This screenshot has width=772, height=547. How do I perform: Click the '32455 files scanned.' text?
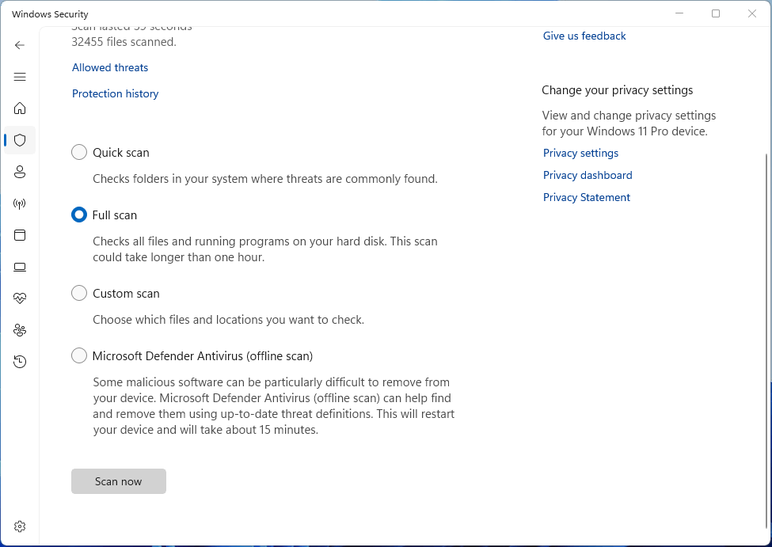[124, 42]
